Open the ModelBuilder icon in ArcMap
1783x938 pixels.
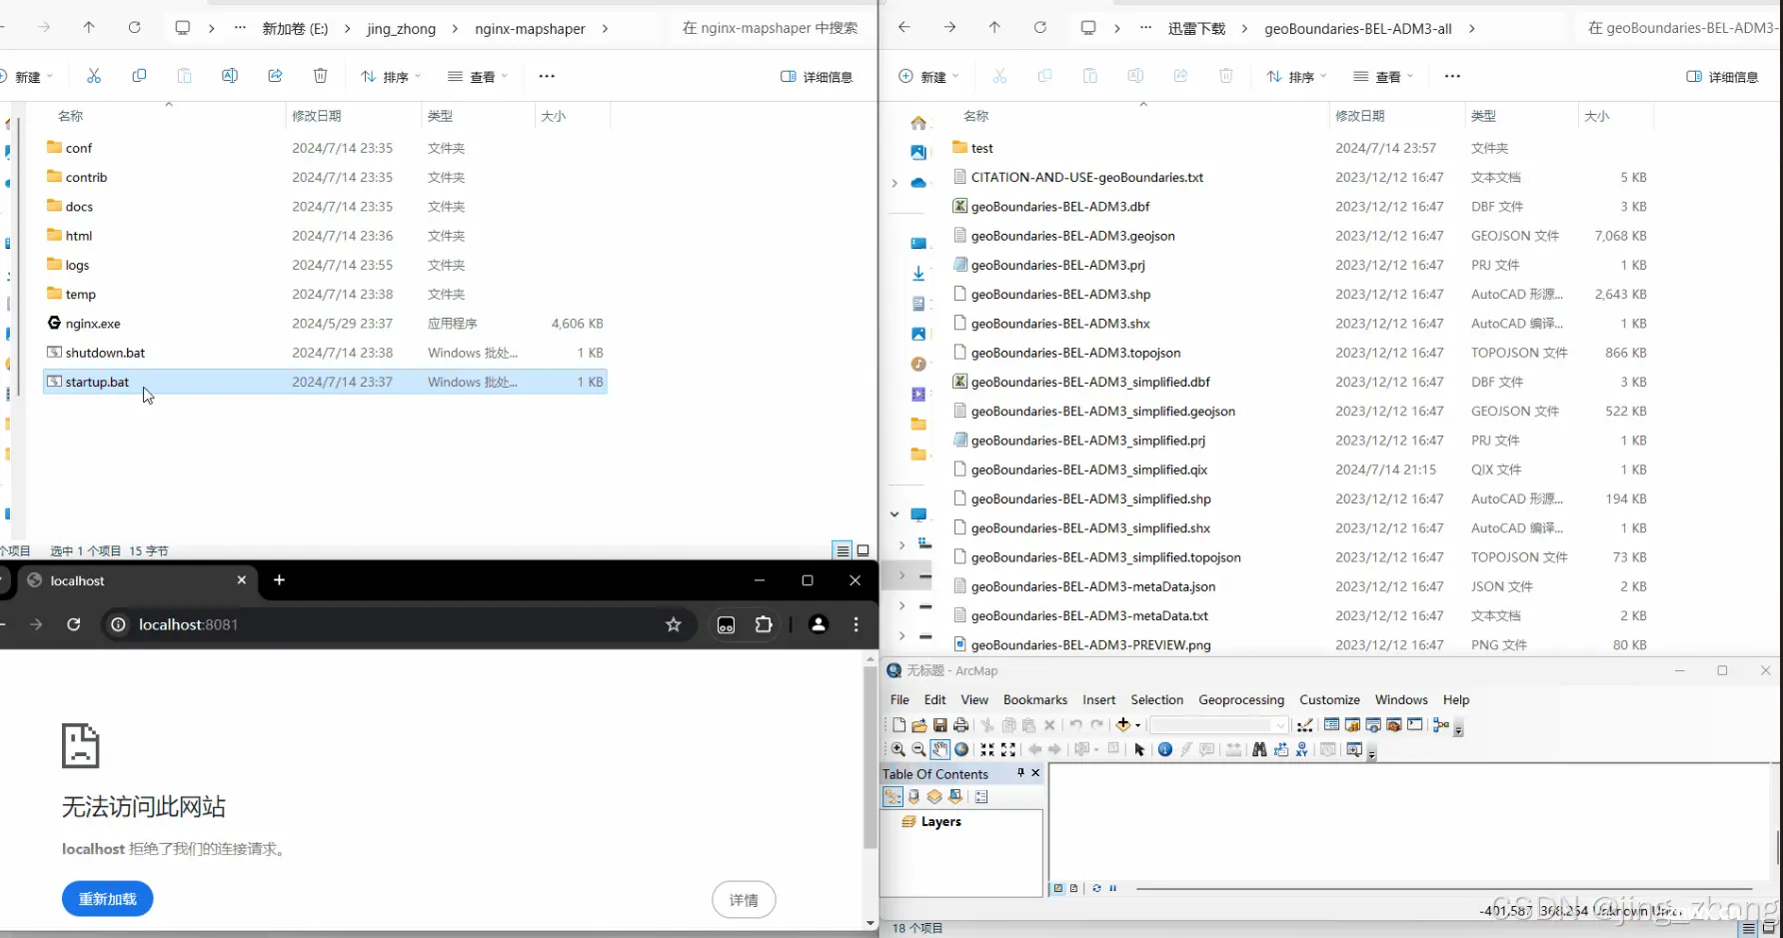pos(1441,725)
